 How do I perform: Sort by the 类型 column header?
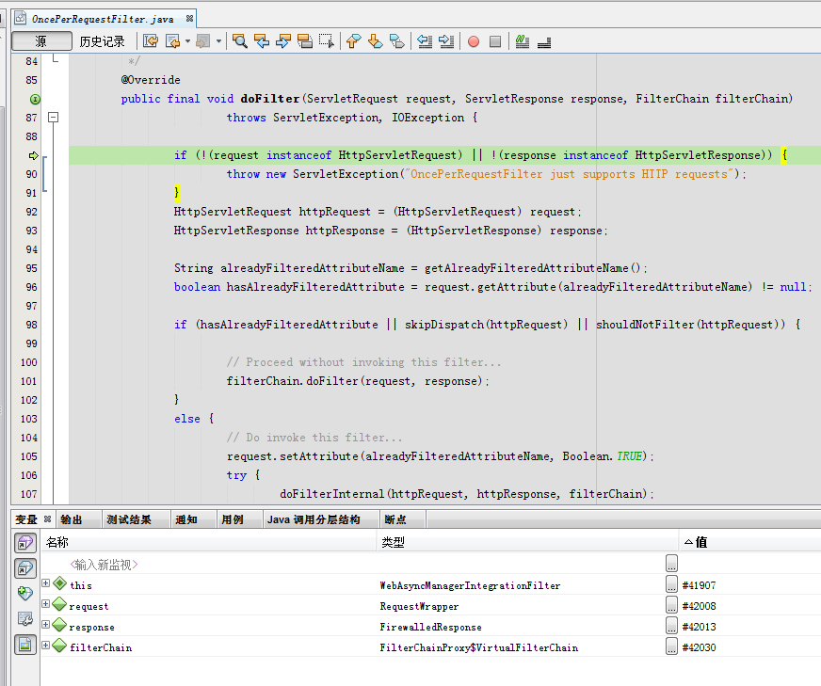(x=528, y=542)
